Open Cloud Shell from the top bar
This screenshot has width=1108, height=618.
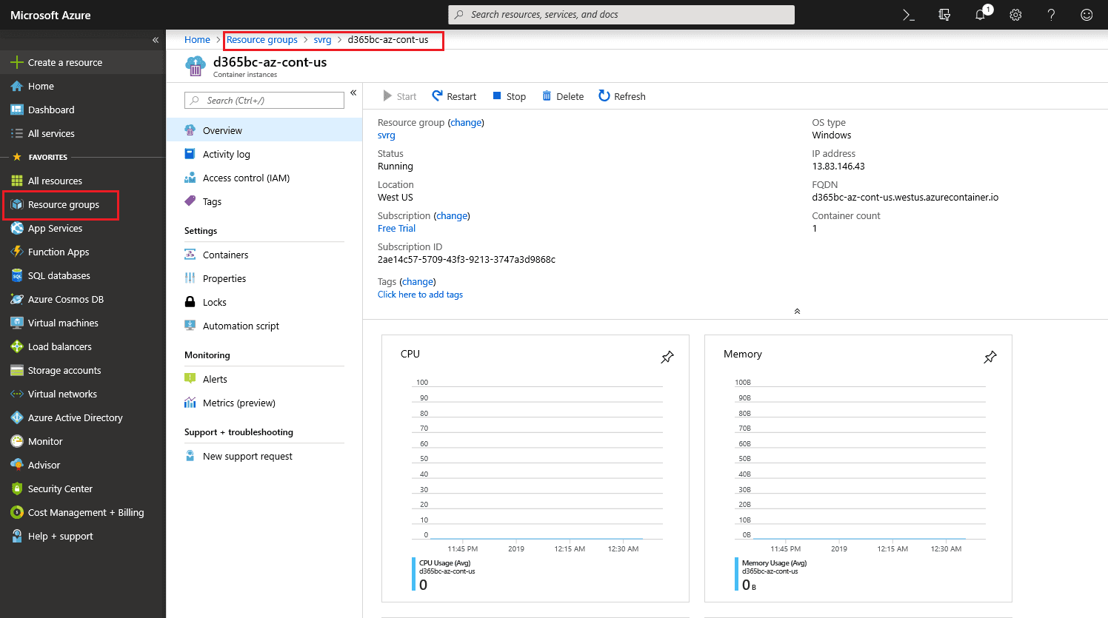point(909,15)
